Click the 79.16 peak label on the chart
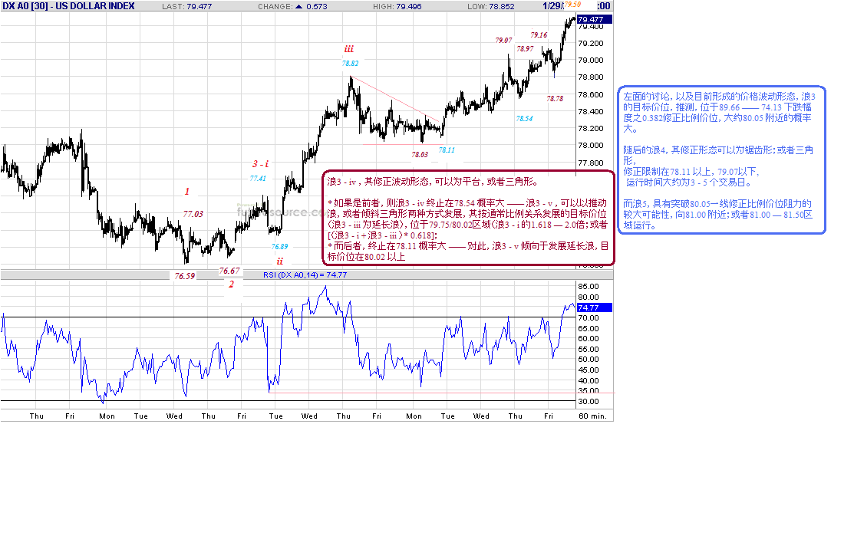854x549 pixels. 539,35
